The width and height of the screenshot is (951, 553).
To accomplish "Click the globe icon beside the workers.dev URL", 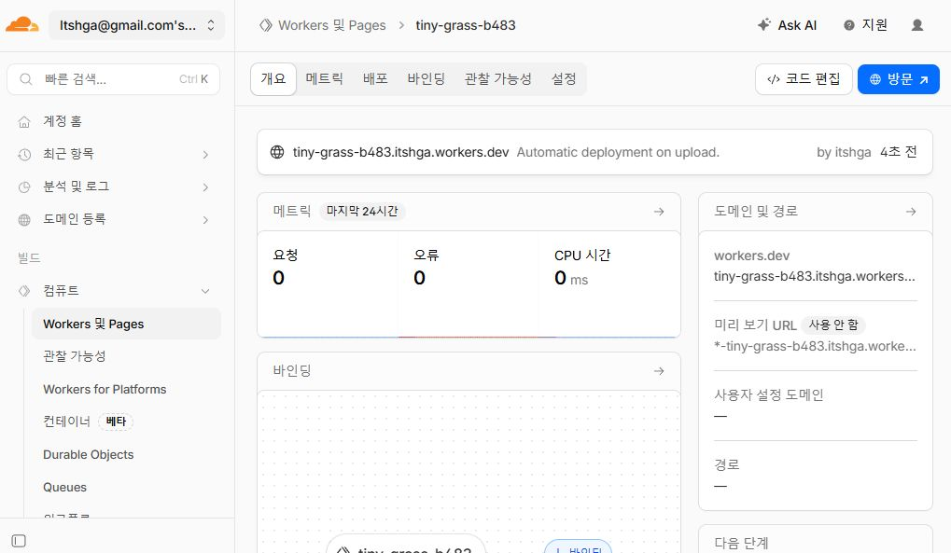I will pos(277,152).
